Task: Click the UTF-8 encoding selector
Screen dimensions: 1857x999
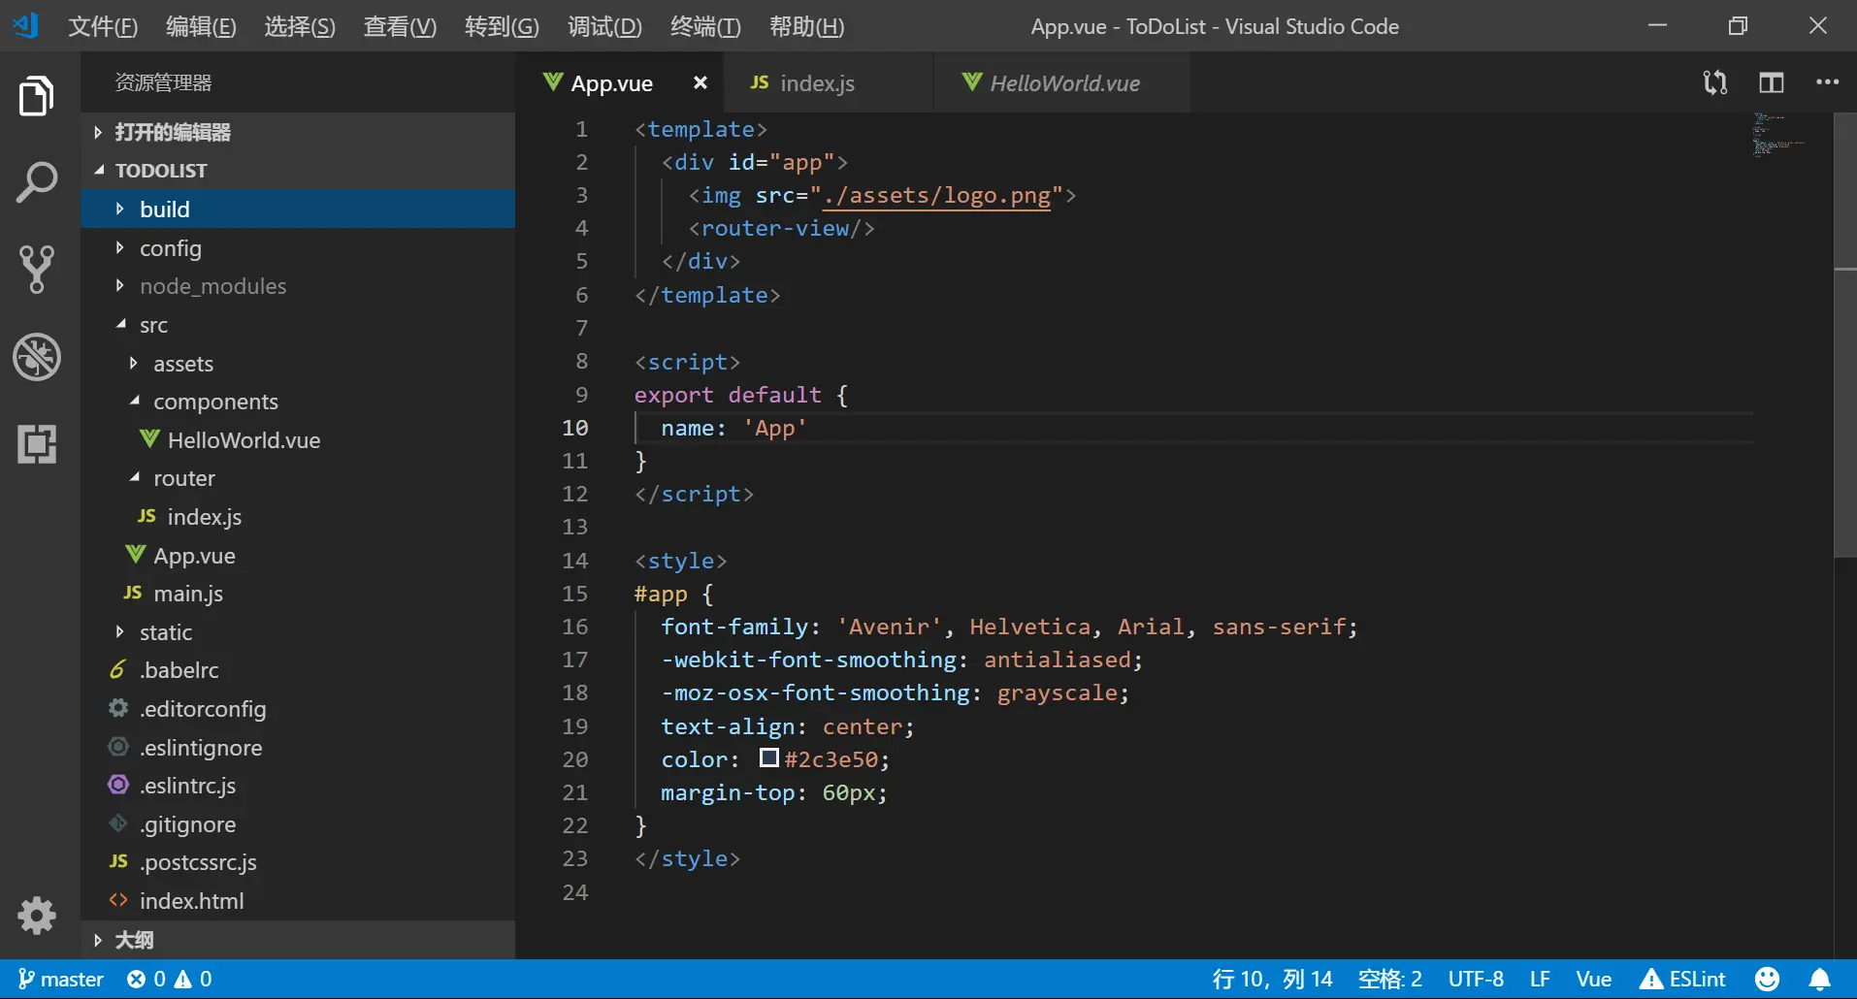Action: point(1476,980)
